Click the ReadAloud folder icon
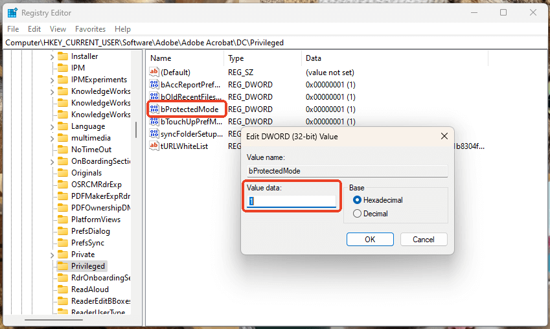The image size is (550, 329). [x=63, y=289]
